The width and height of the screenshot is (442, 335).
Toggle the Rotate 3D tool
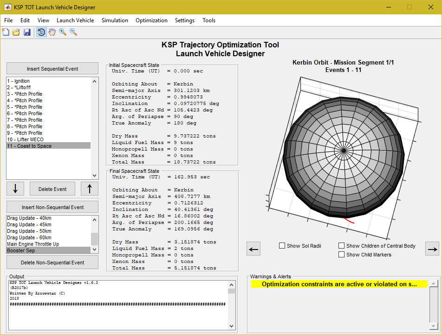click(41, 32)
